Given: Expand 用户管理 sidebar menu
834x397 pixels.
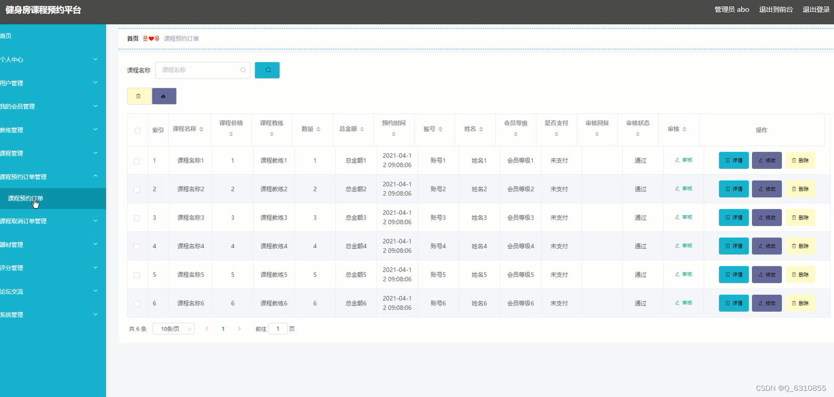Looking at the screenshot, I should 53,83.
